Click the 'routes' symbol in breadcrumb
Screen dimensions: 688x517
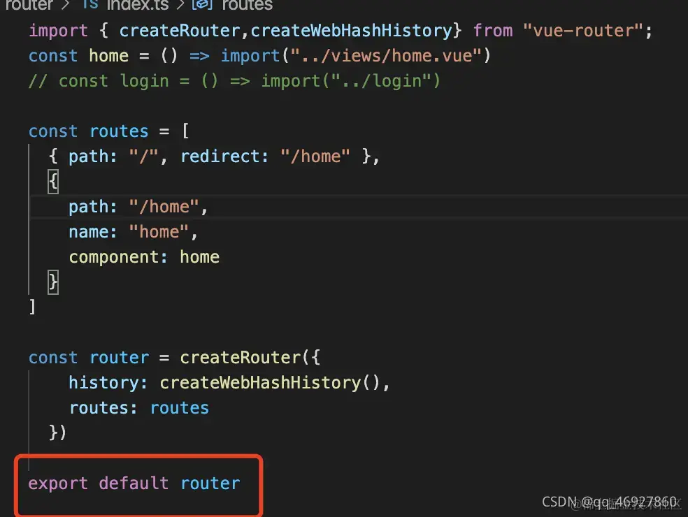click(247, 5)
